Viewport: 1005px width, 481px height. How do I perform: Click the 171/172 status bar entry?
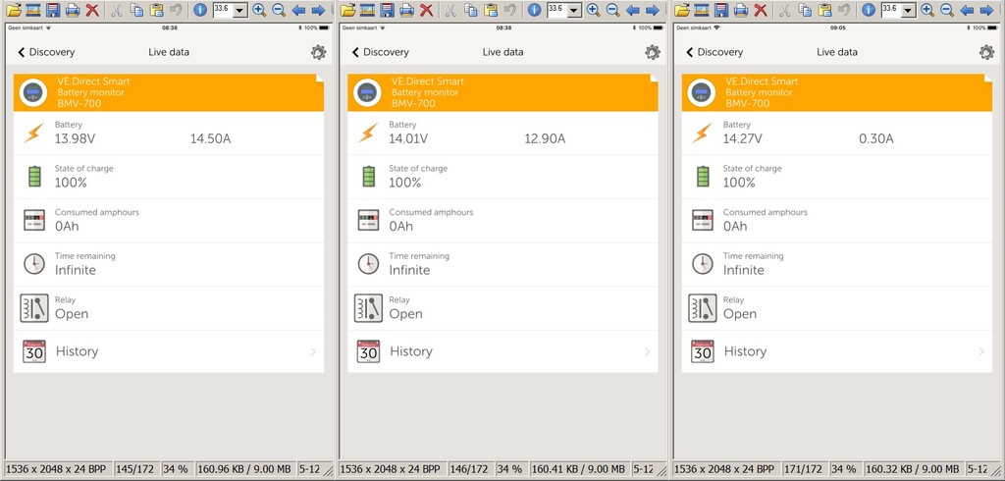[804, 469]
